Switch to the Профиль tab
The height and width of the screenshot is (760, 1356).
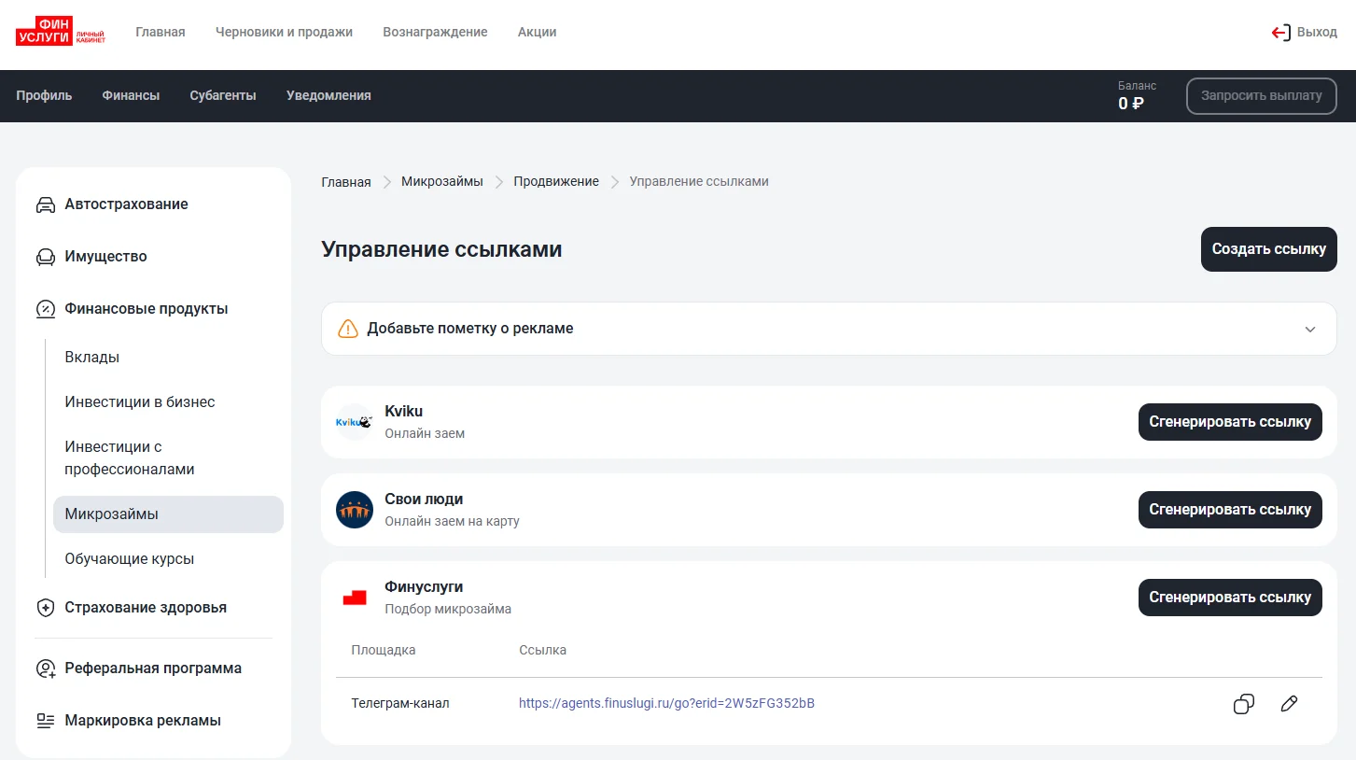[x=44, y=95]
